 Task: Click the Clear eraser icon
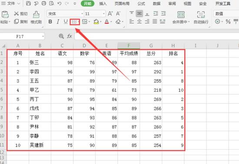[x=118, y=22]
